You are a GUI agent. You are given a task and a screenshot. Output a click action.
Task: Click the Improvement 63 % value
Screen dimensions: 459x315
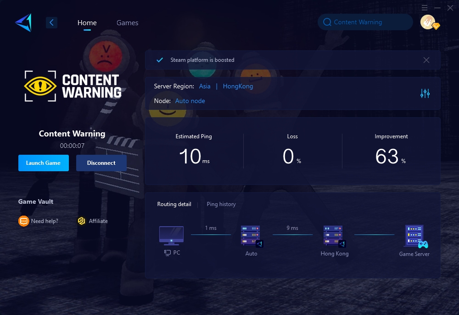point(391,156)
